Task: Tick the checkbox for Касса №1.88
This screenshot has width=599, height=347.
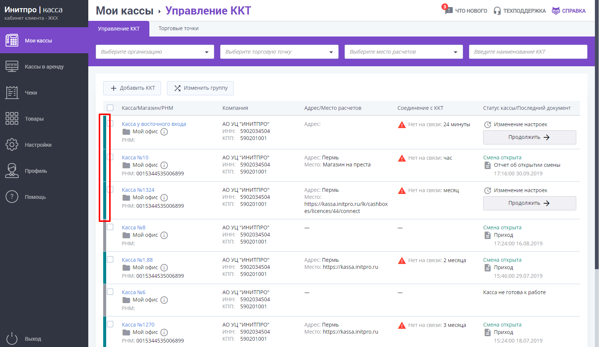Action: 110,260
